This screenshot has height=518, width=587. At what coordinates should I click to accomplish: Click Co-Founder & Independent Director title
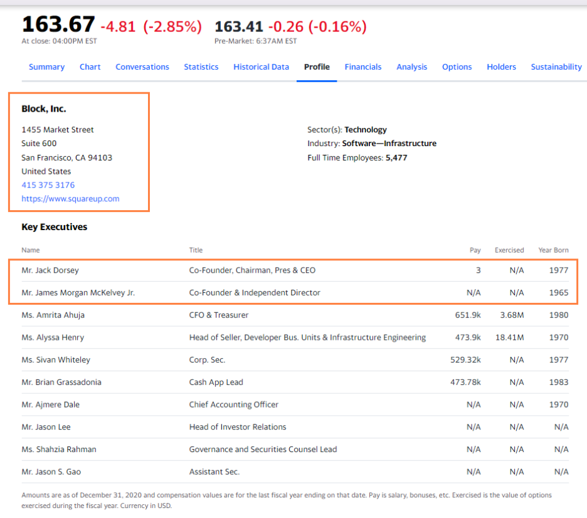(255, 293)
